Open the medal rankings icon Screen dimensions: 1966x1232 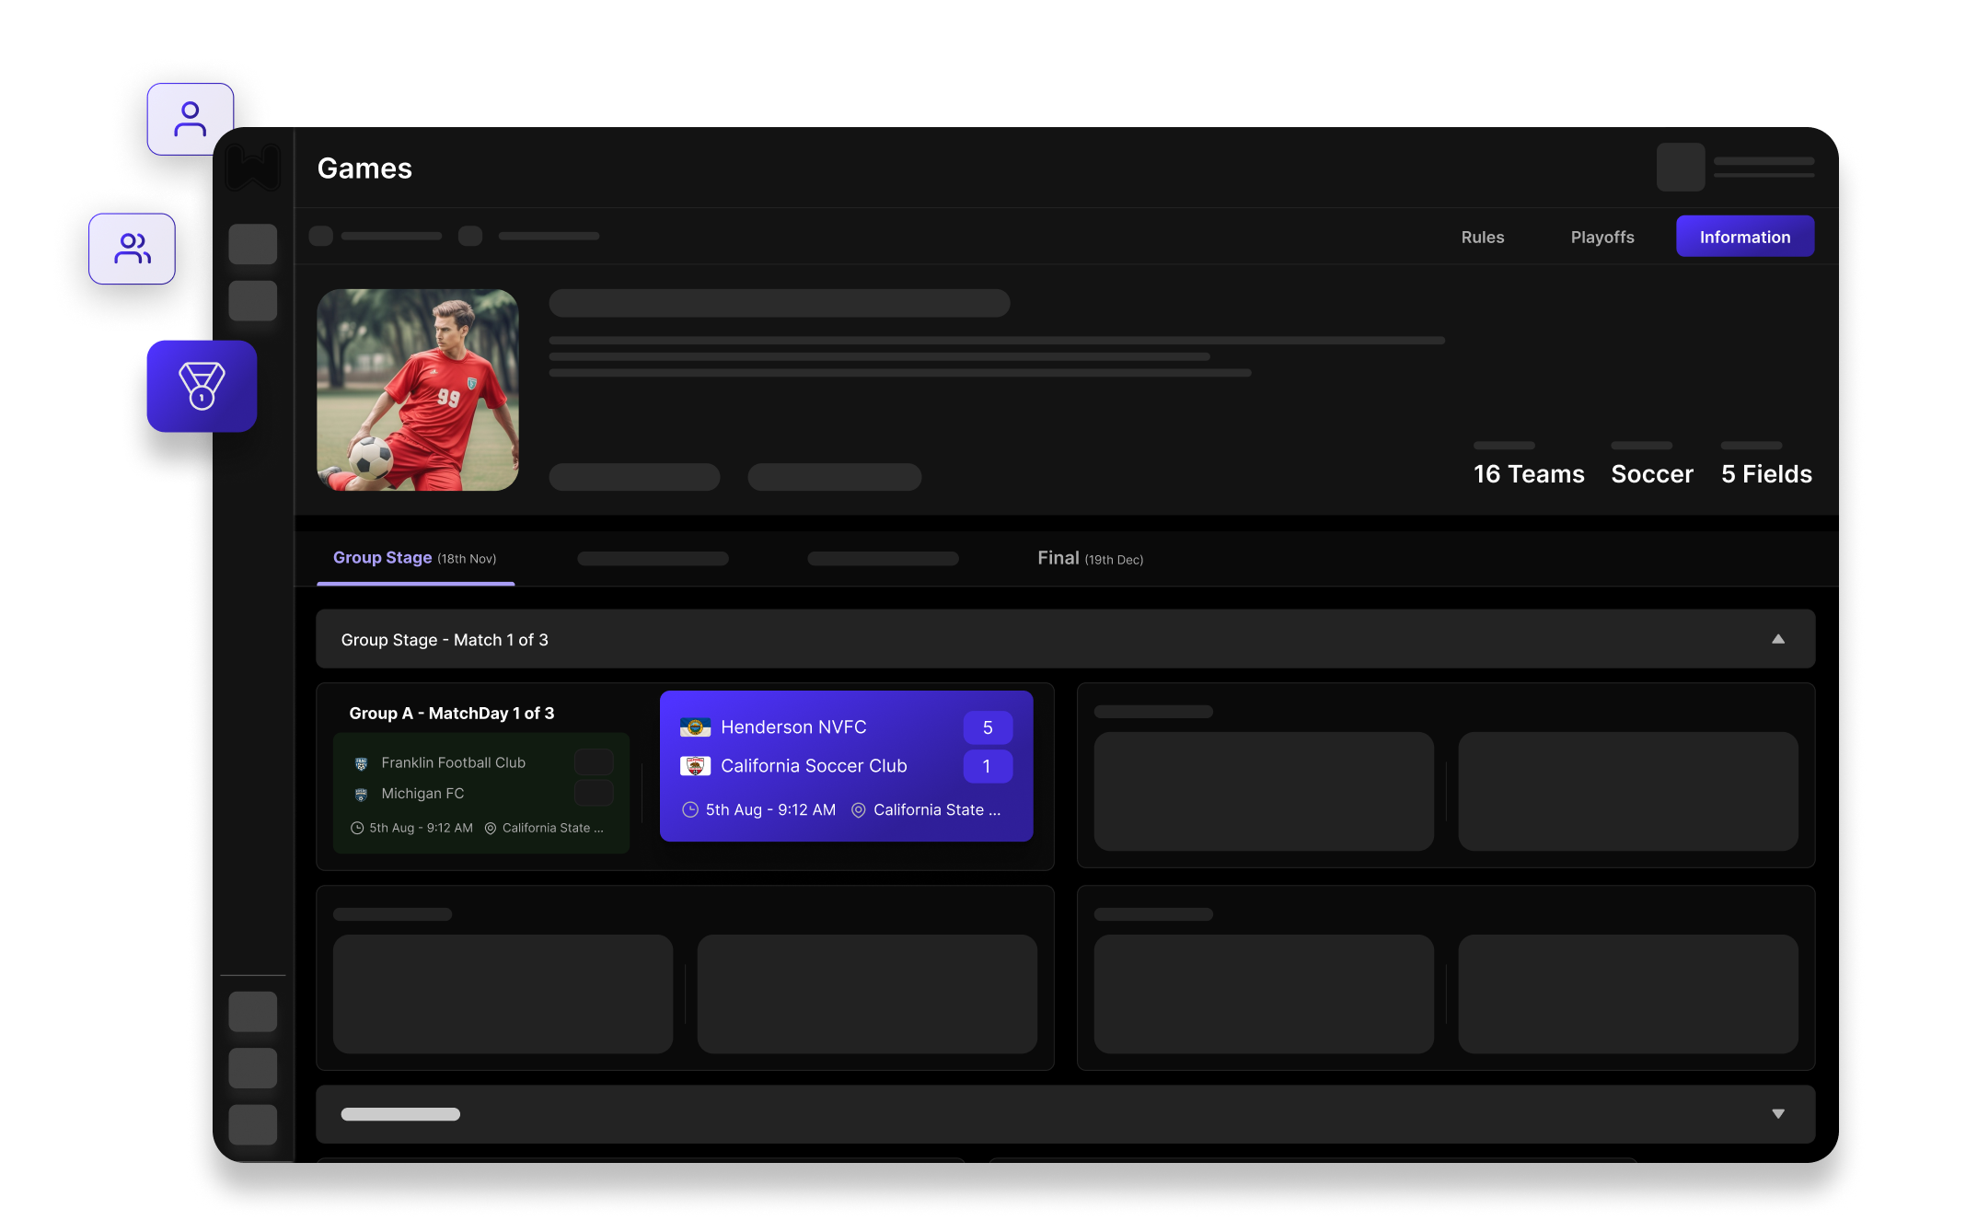201,386
